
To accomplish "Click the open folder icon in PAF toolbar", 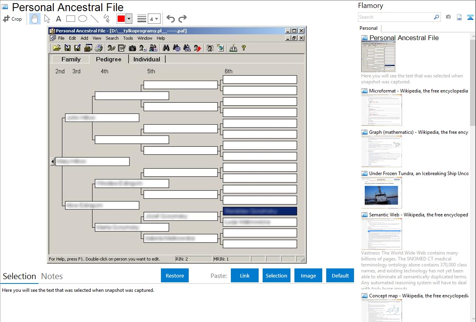I will 57,48.
